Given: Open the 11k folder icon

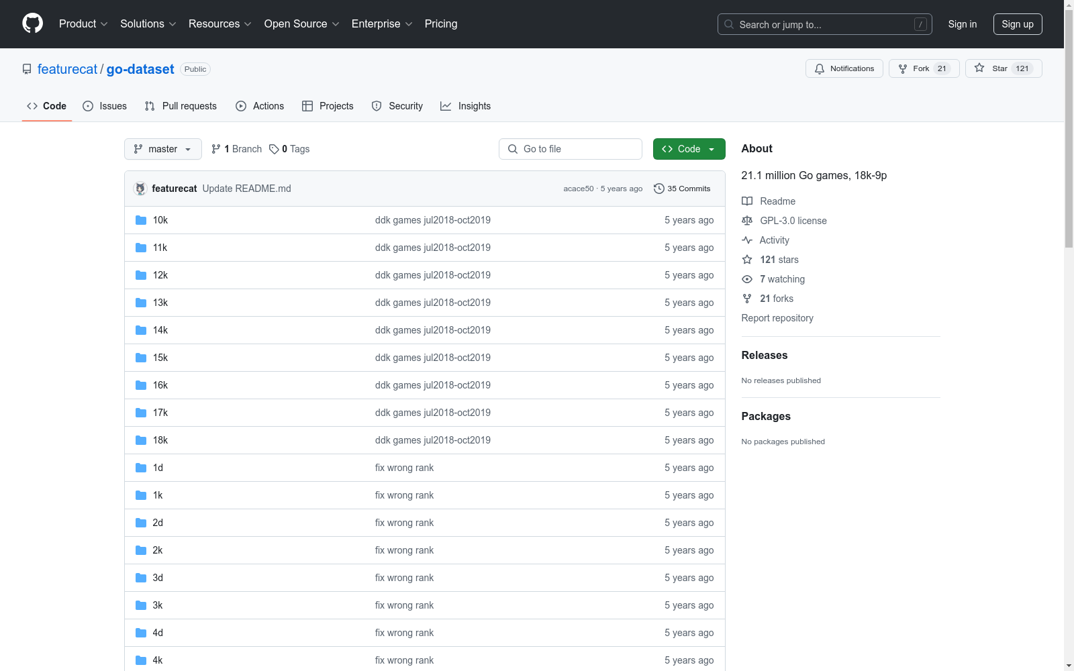Looking at the screenshot, I should click(141, 248).
